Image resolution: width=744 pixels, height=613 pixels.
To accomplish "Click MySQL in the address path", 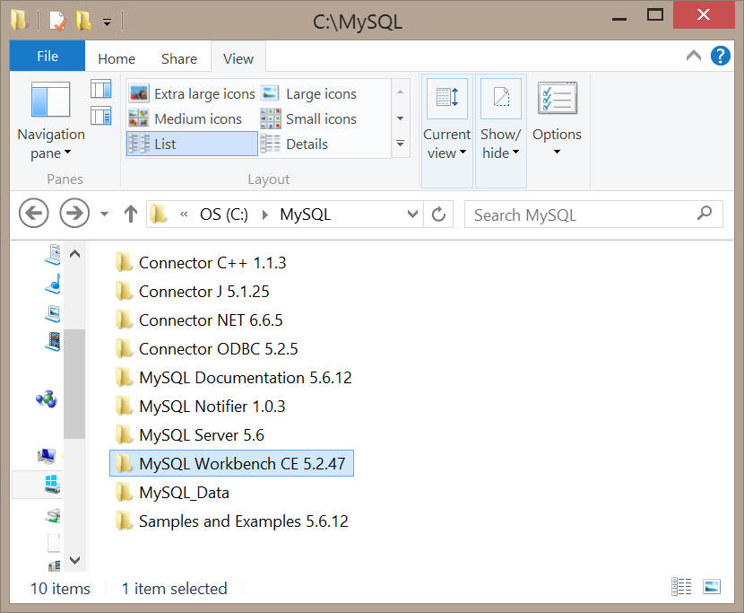I will click(x=305, y=215).
